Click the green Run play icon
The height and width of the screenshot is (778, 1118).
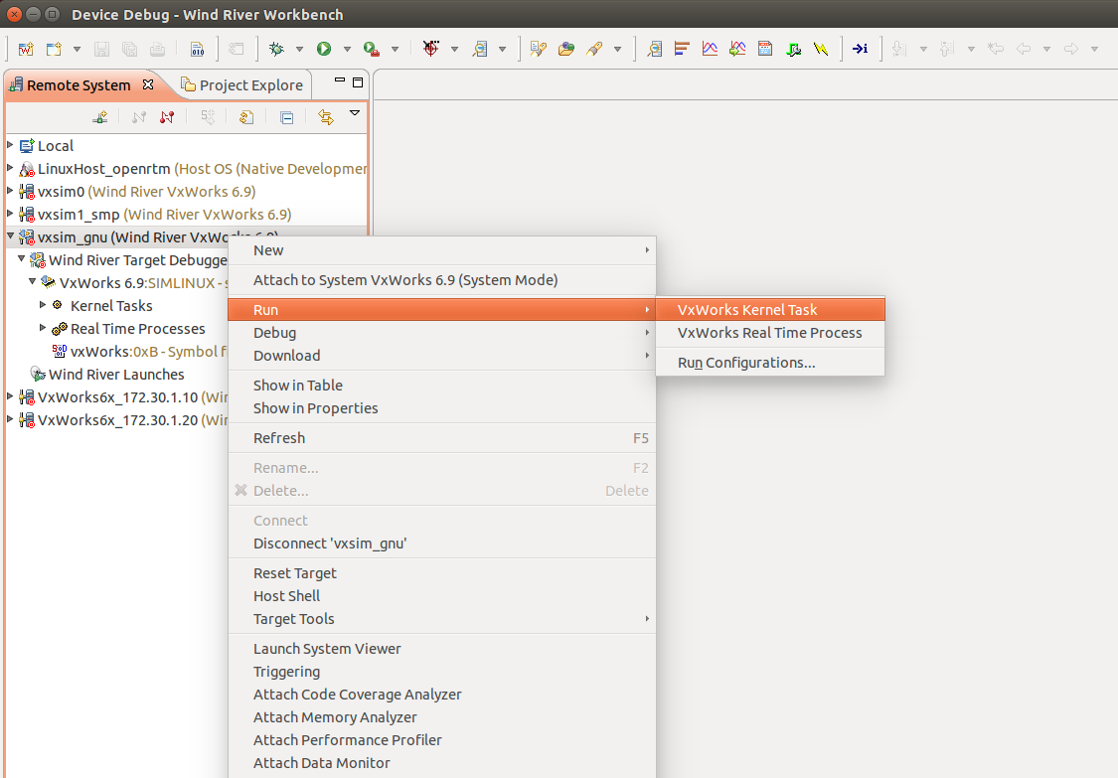pos(324,49)
